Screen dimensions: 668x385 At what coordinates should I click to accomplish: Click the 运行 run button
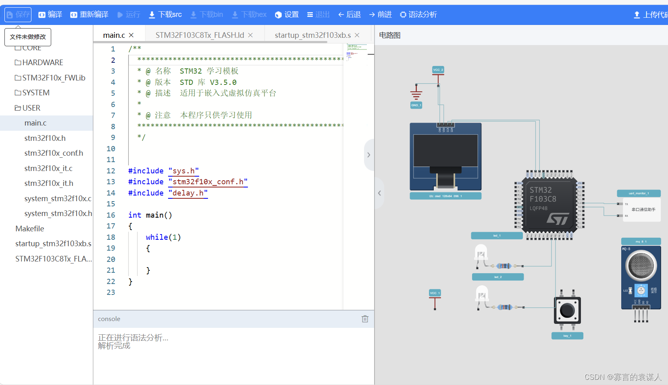click(129, 14)
